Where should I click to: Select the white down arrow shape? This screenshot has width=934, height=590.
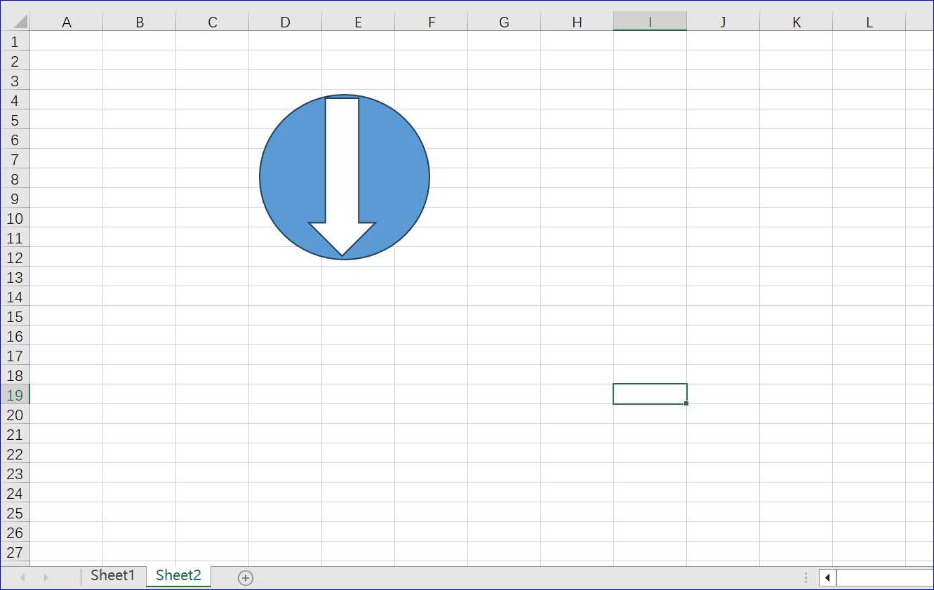pyautogui.click(x=342, y=177)
